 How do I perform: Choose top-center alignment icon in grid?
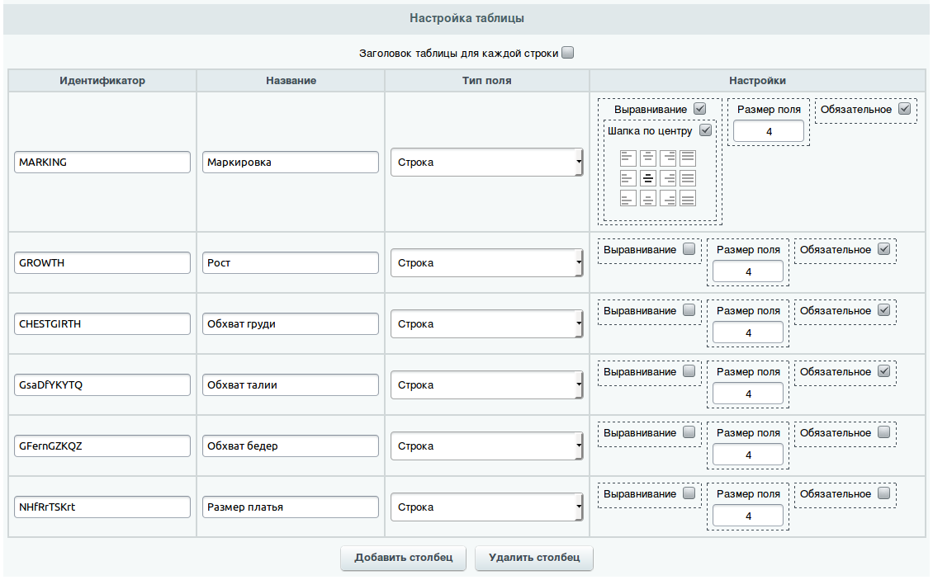[x=648, y=158]
